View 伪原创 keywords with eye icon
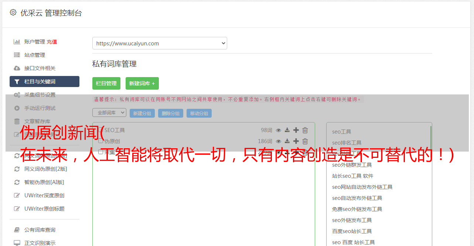 point(279,141)
